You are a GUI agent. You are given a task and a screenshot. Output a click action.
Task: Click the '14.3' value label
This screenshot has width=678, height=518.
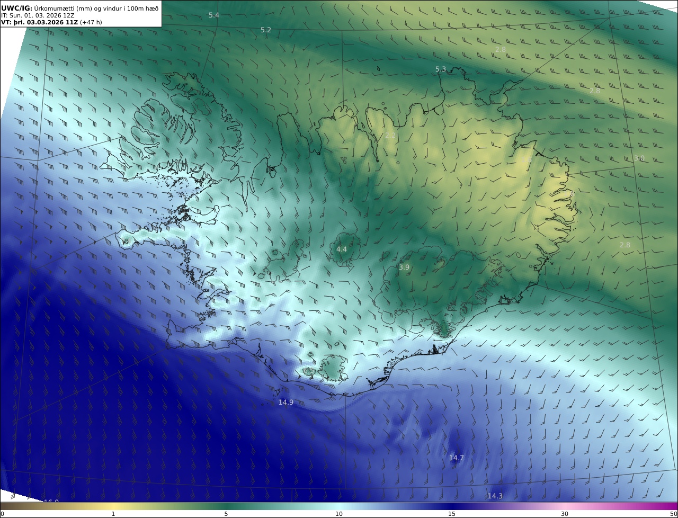coord(495,496)
